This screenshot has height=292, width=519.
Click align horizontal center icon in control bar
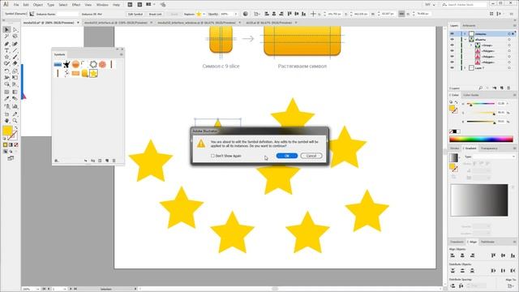pos(274,14)
